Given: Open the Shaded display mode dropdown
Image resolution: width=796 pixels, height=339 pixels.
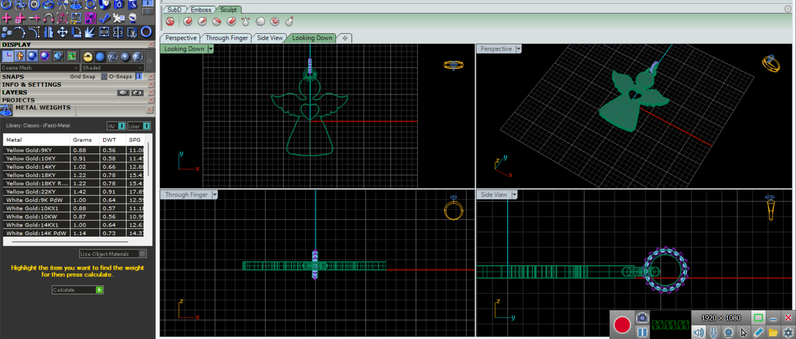Looking at the screenshot, I should click(x=112, y=68).
